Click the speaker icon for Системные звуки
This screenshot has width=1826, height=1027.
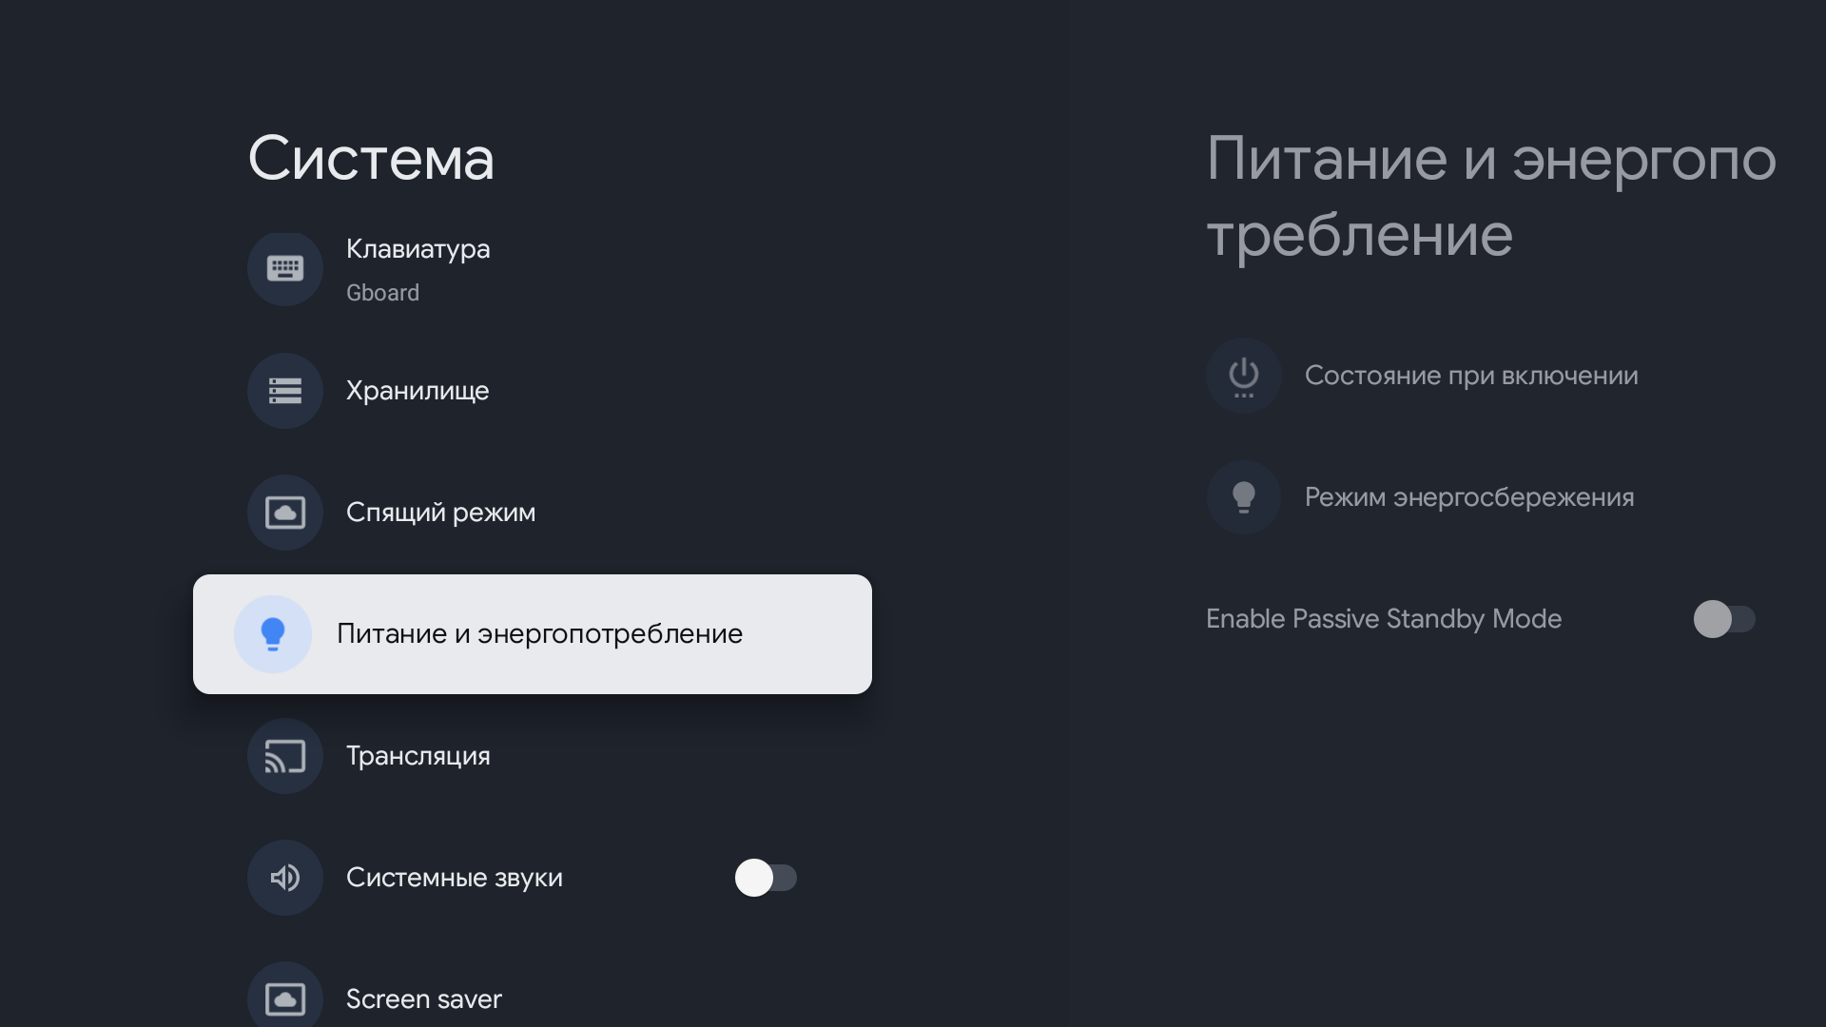(x=284, y=878)
